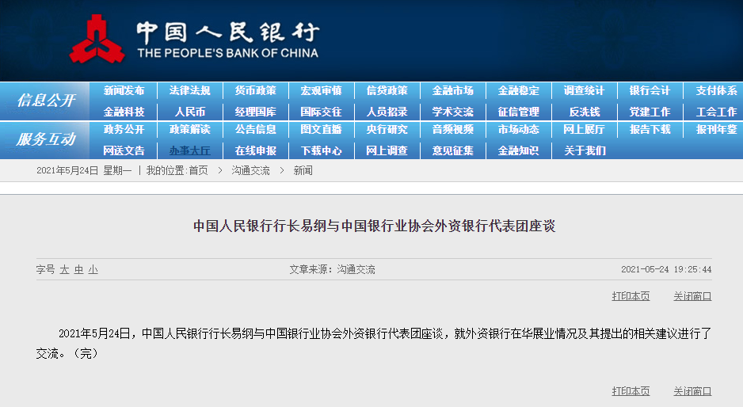Screen dimensions: 743x407
Task: Click the timestamp 2021-05-24 19:25:44
Action: [x=666, y=269]
